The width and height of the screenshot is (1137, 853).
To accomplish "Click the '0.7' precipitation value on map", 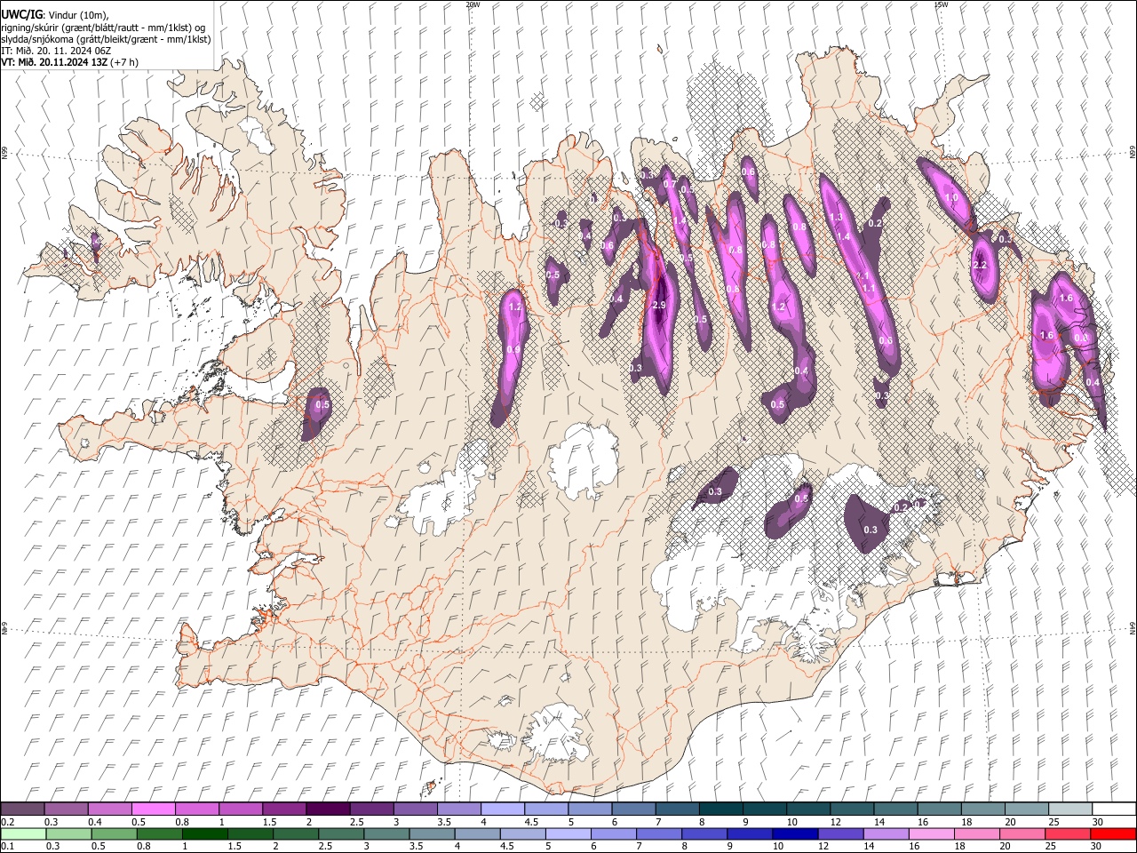I will tap(669, 184).
